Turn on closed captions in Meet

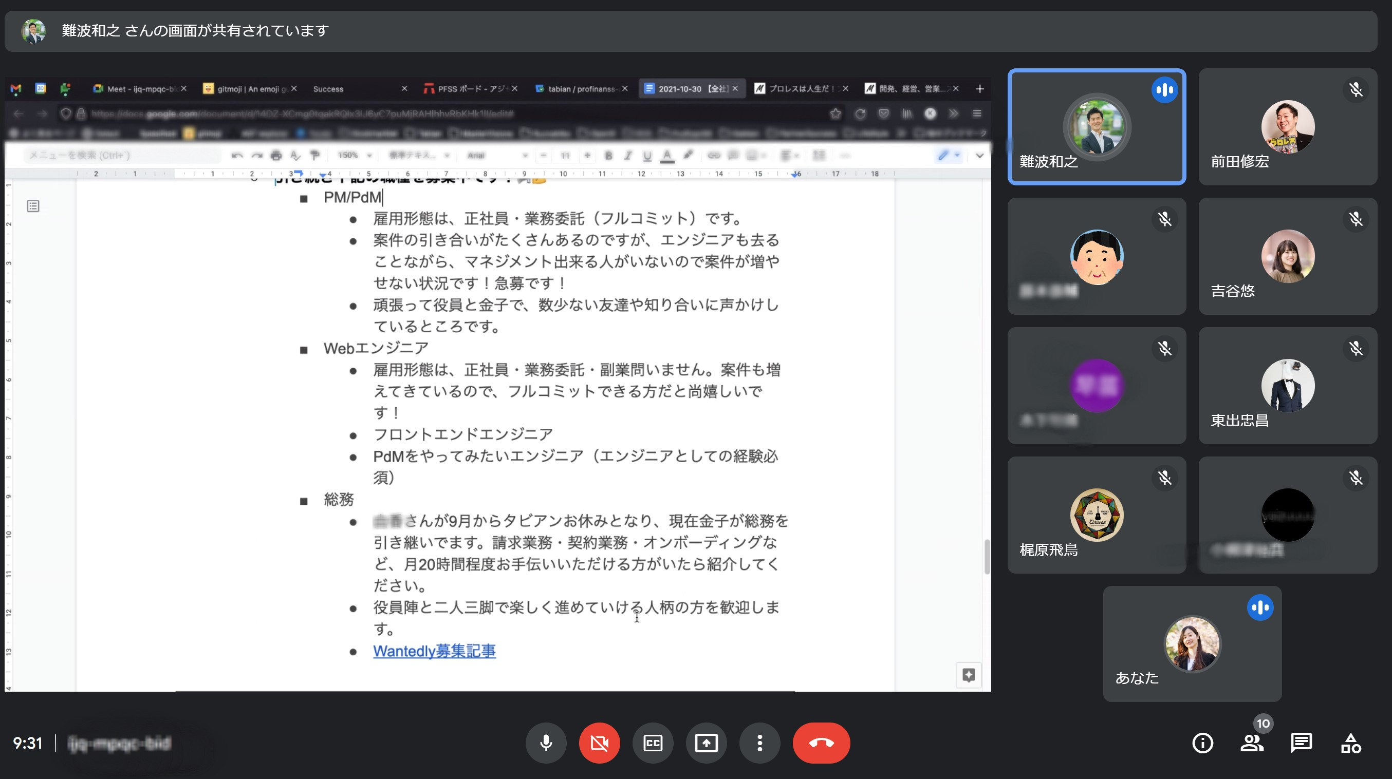[653, 743]
